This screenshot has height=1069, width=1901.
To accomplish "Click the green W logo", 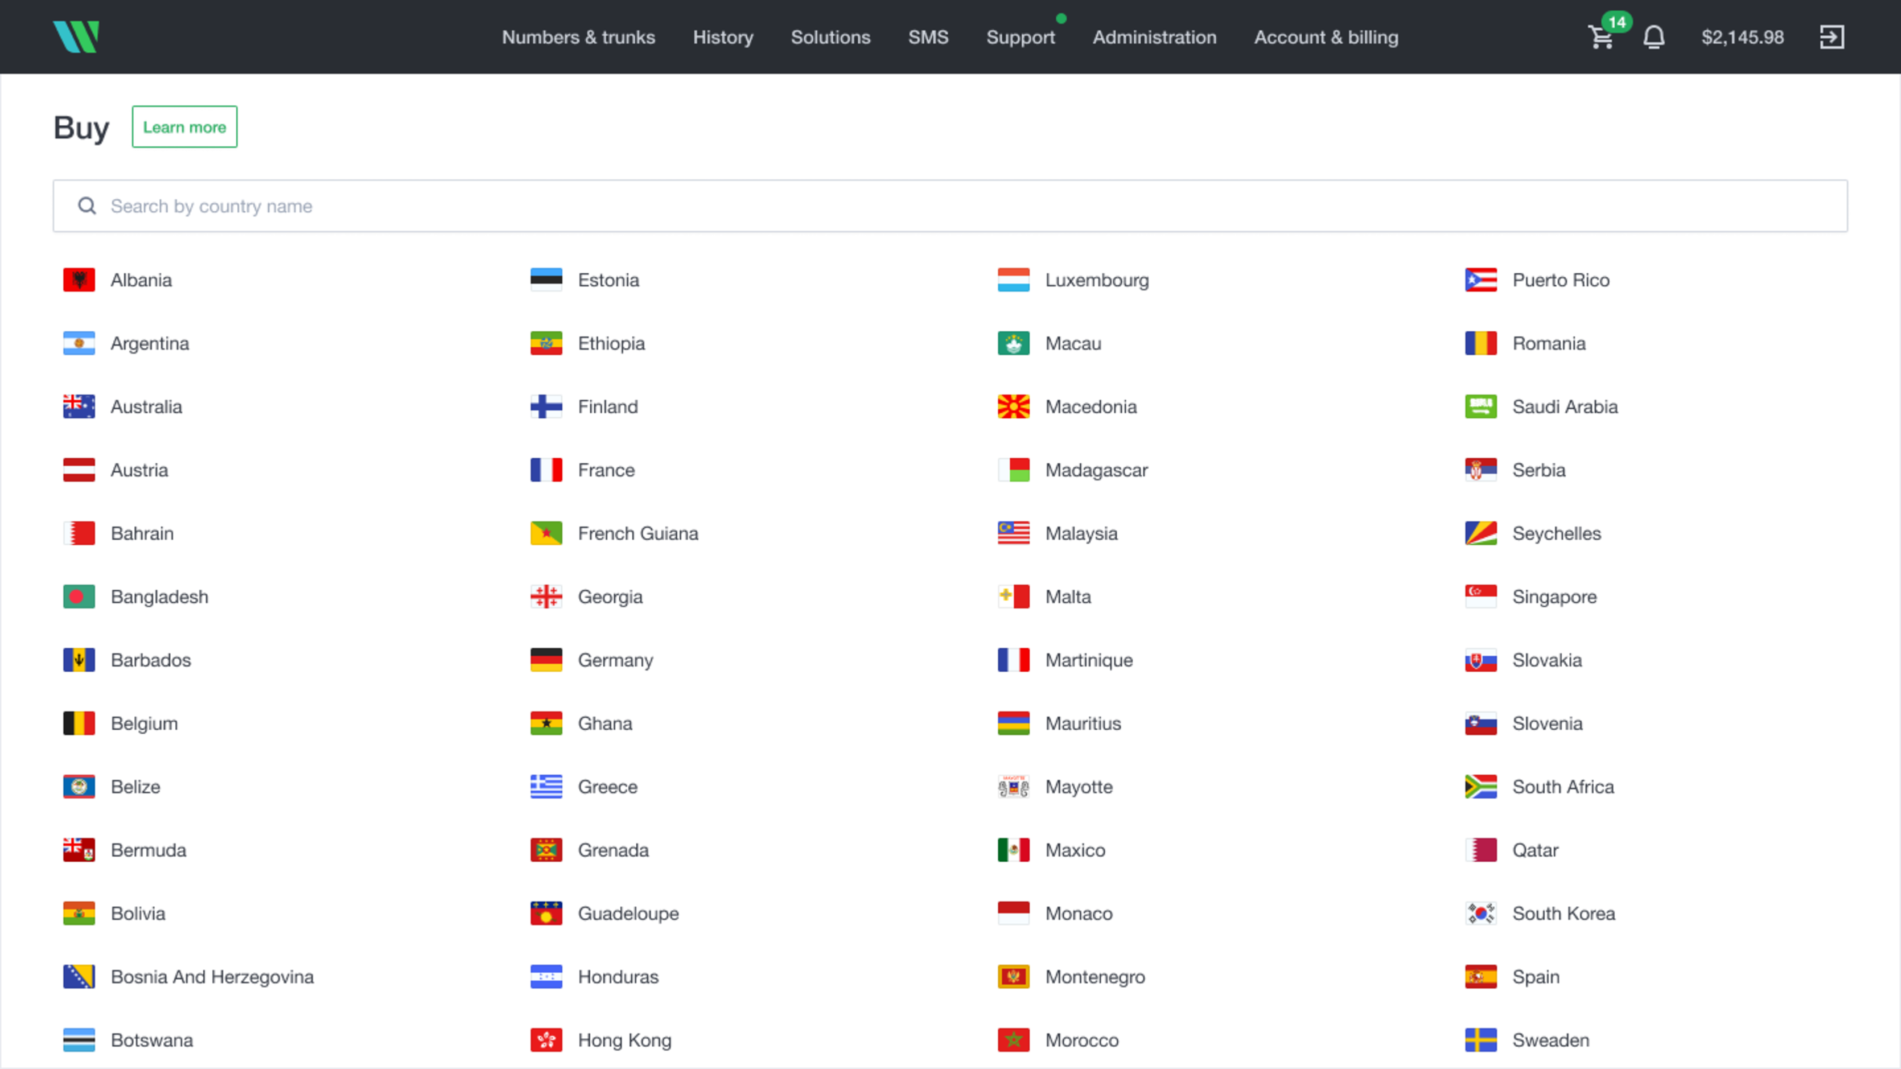I will pyautogui.click(x=76, y=37).
